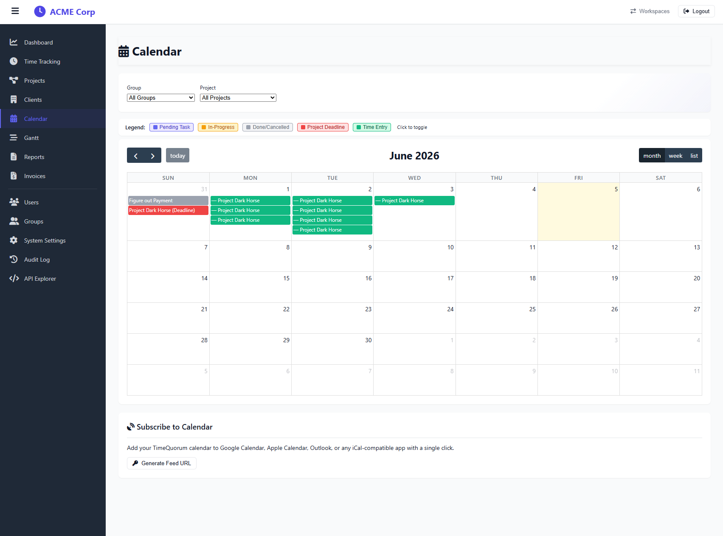Click the June 2026 title
This screenshot has width=723, height=536.
(x=414, y=156)
